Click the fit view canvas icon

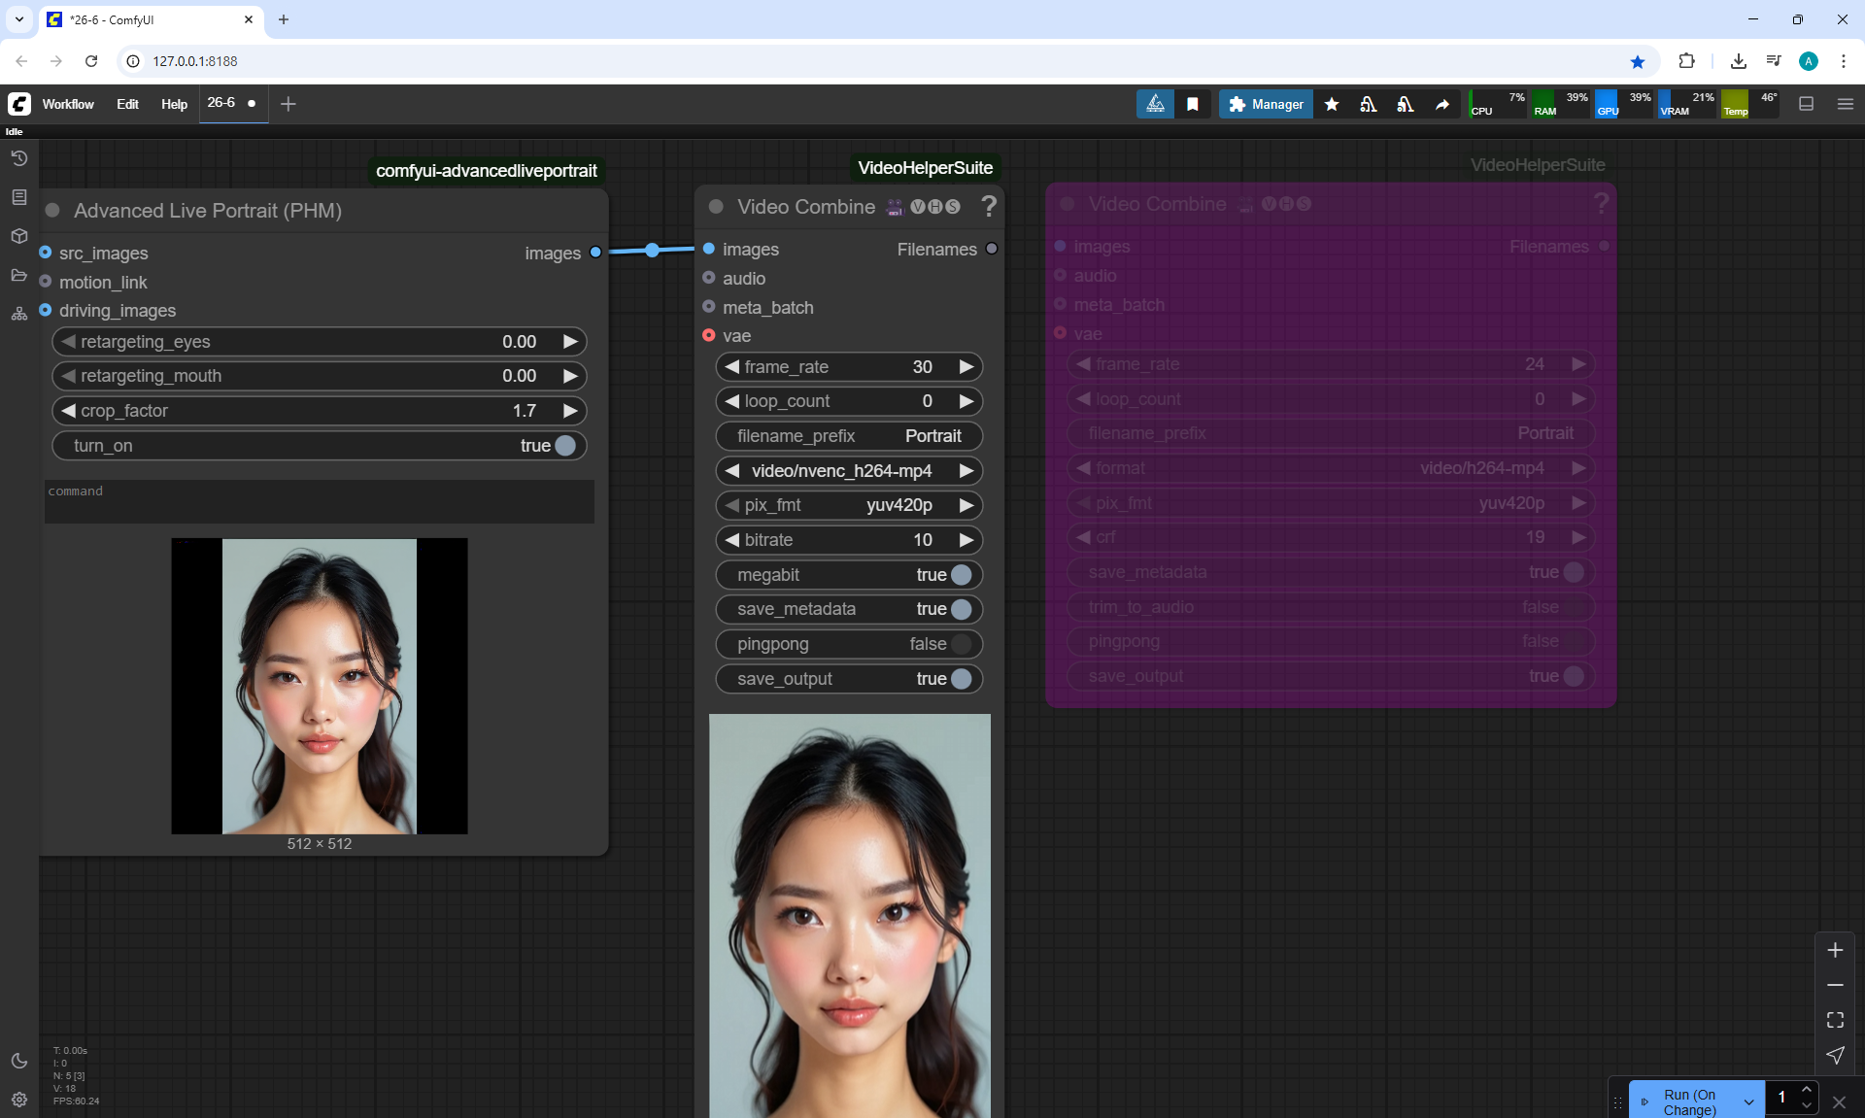point(1835,1020)
